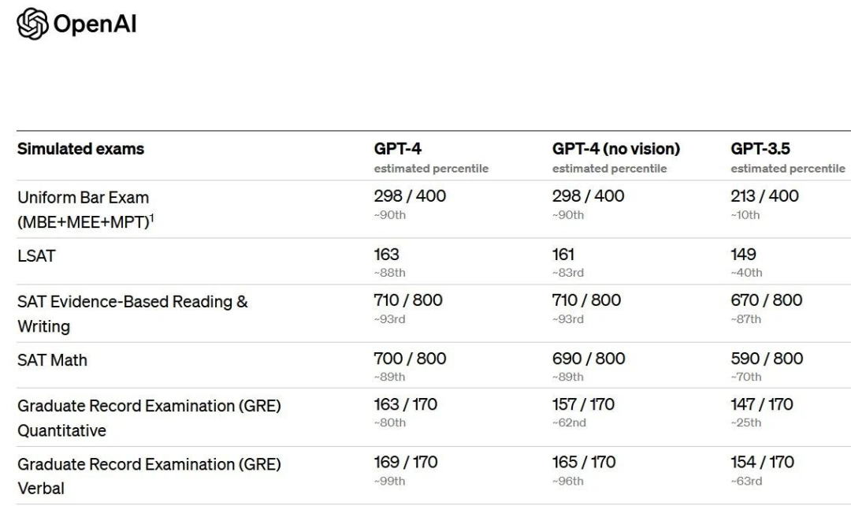Image resolution: width=851 pixels, height=506 pixels.
Task: Select the 169 / 170 GRE Verbal score
Action: [x=405, y=462]
